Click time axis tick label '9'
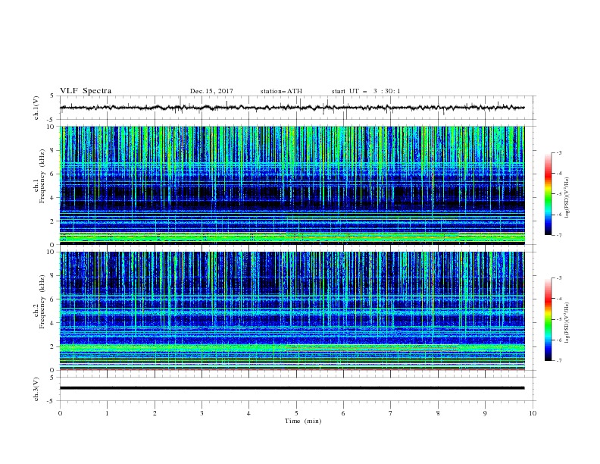This screenshot has height=464, width=600. 485,413
